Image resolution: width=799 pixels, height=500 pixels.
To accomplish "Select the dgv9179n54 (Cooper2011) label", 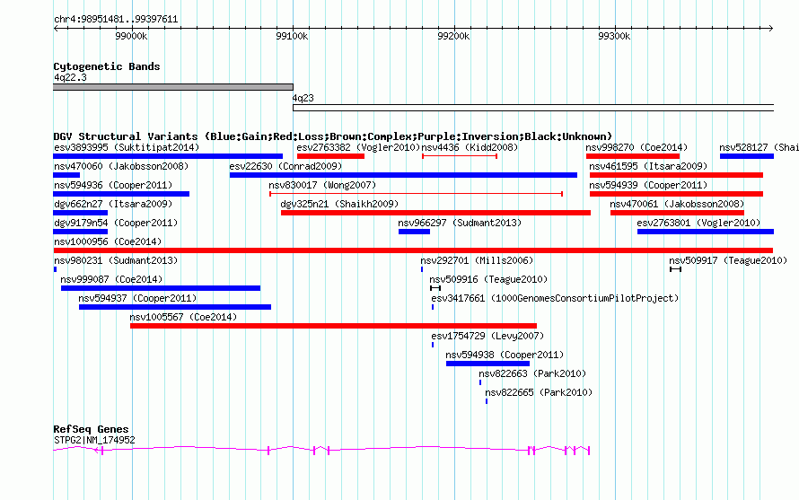I will 116,223.
